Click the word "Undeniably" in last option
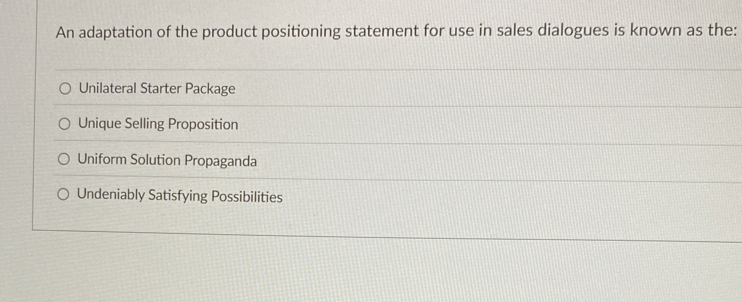This screenshot has height=302, width=742. point(111,194)
